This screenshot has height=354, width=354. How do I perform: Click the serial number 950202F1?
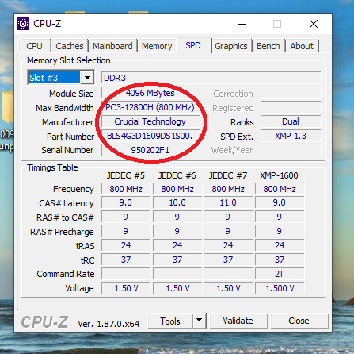[x=150, y=150]
